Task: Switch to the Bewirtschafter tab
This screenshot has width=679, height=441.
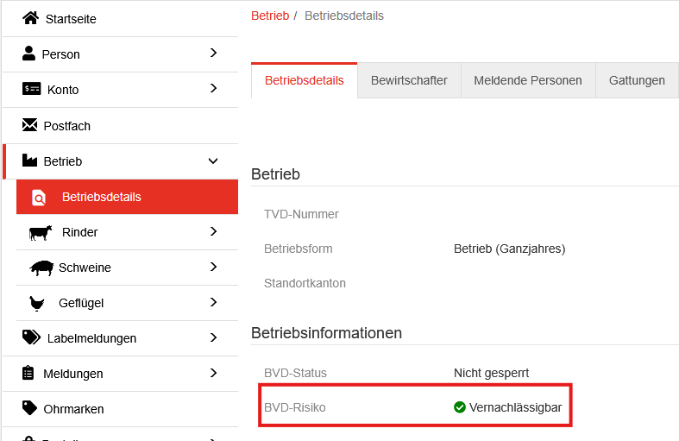Action: [409, 80]
